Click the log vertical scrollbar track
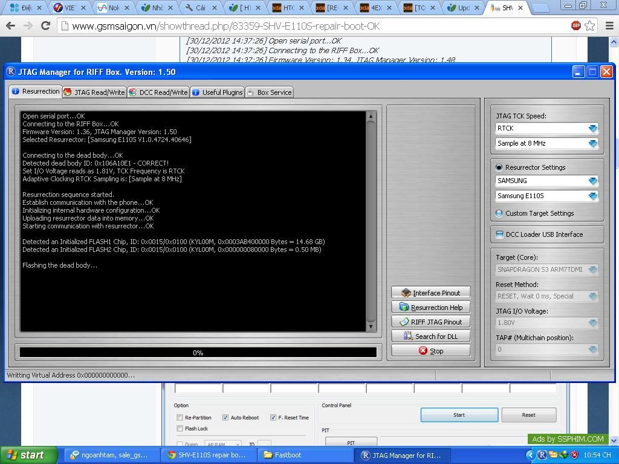619x464 pixels. coord(371,221)
